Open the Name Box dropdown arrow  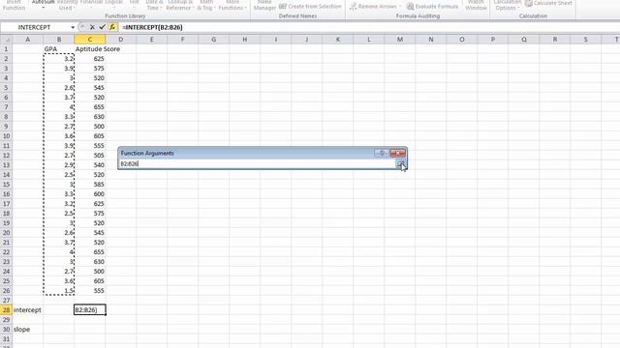click(73, 27)
